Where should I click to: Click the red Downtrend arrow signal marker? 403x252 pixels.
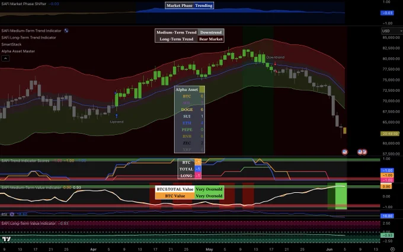tap(275, 63)
